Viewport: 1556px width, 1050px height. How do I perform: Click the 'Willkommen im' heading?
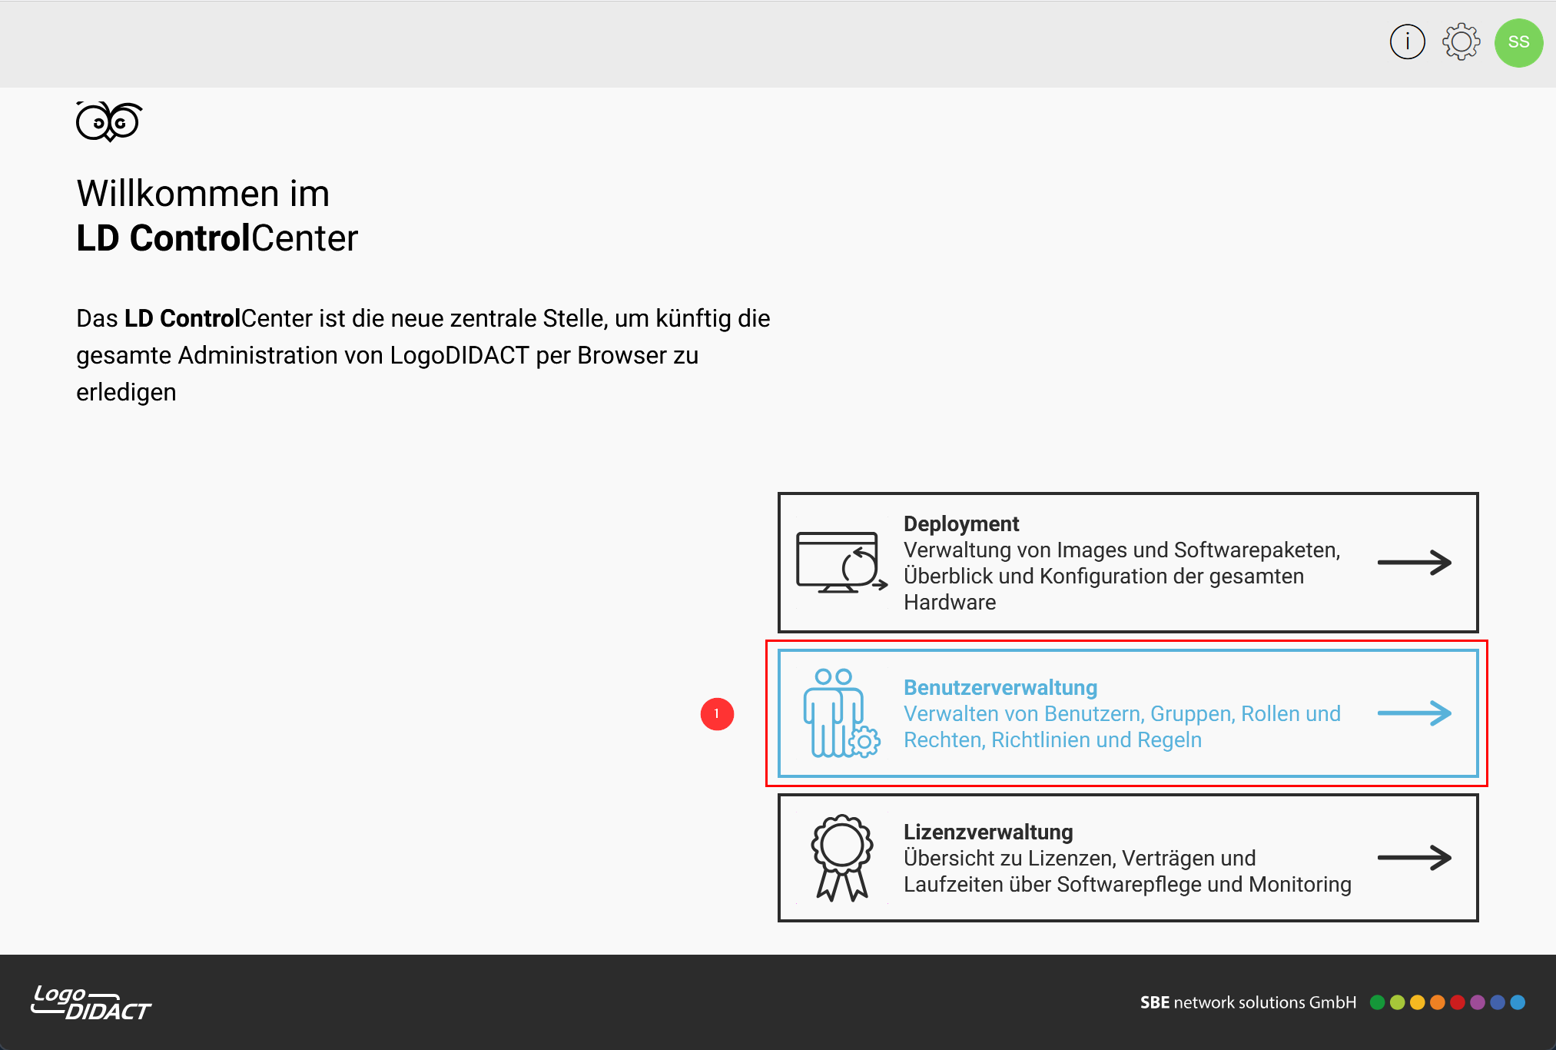coord(203,193)
